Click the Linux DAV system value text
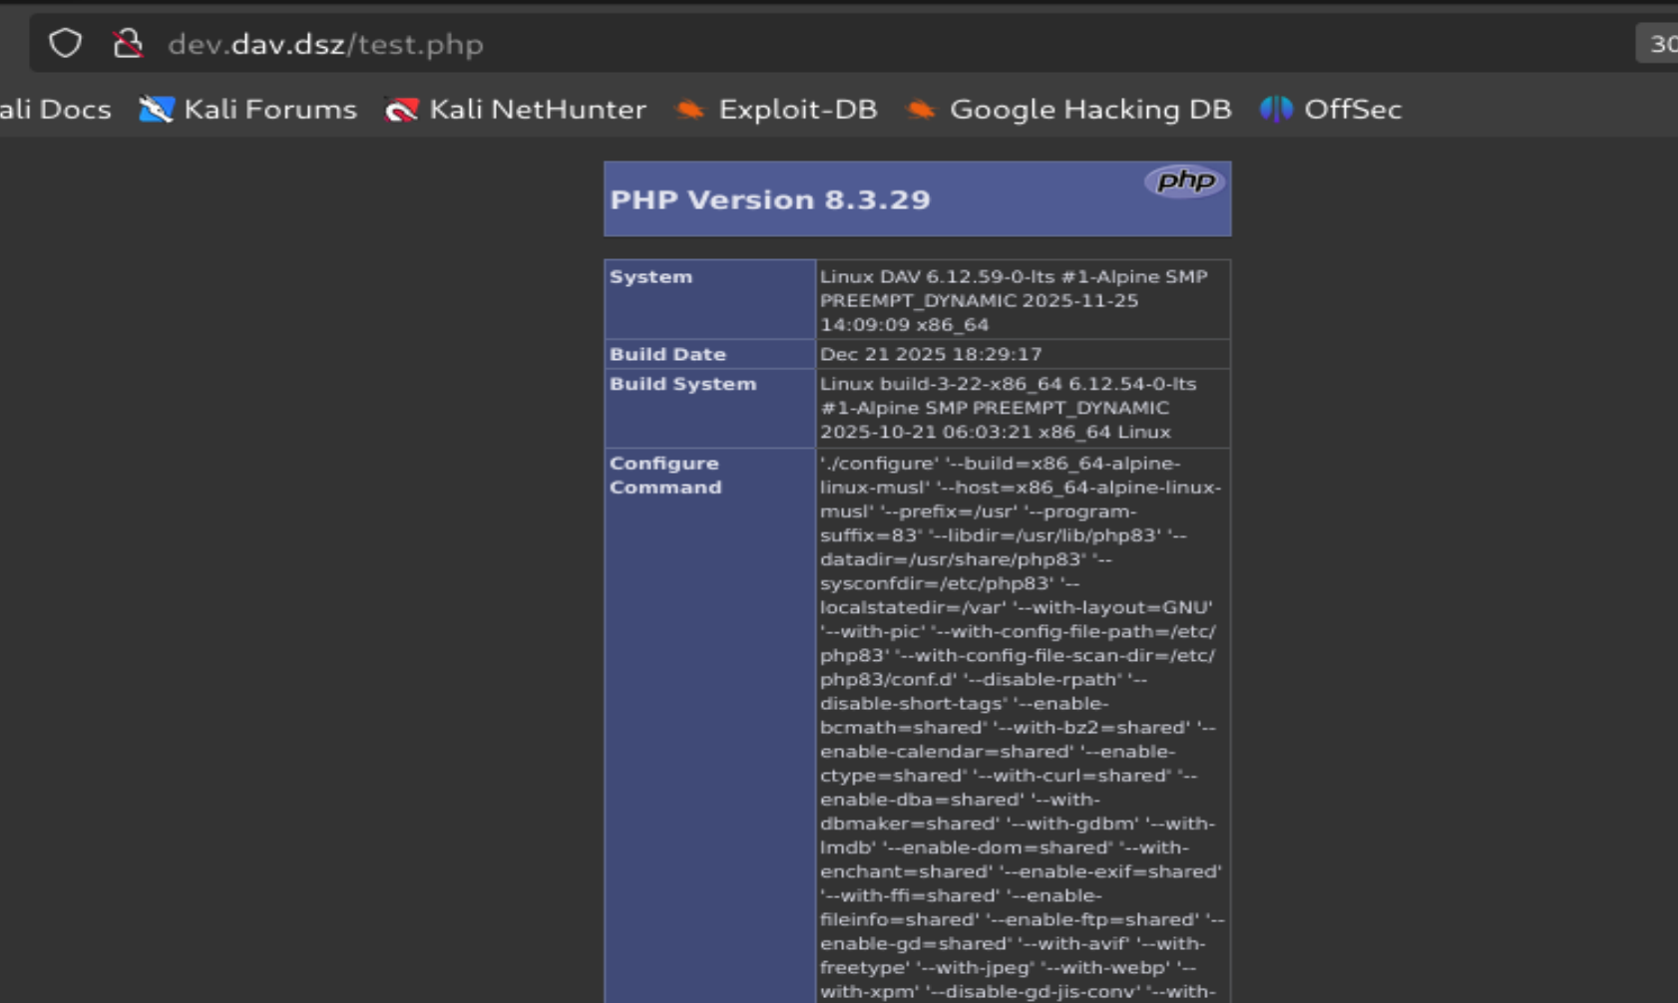The width and height of the screenshot is (1678, 1003). coord(1013,300)
